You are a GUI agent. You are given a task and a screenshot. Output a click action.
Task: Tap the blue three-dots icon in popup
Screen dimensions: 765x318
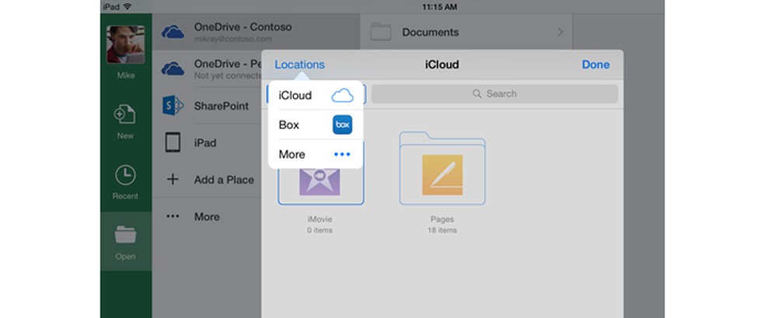tap(343, 154)
